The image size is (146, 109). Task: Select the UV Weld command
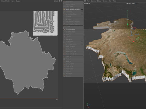click(x=73, y=17)
